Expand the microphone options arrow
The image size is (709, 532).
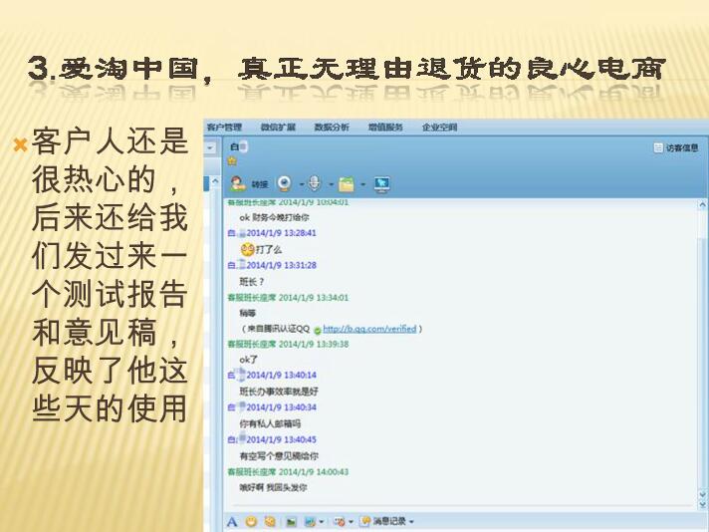coord(331,184)
